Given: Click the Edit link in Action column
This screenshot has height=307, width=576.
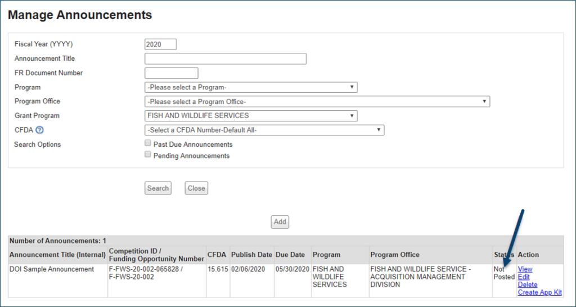Looking at the screenshot, I should pyautogui.click(x=524, y=277).
